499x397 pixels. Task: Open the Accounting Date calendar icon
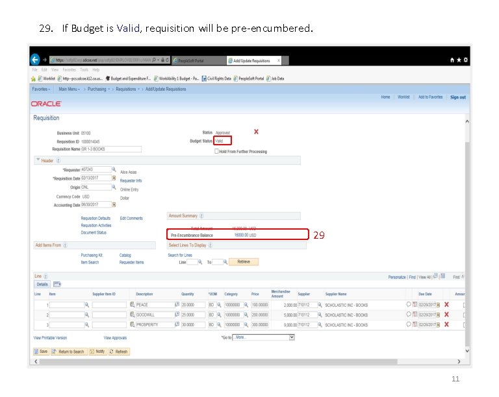pos(114,204)
